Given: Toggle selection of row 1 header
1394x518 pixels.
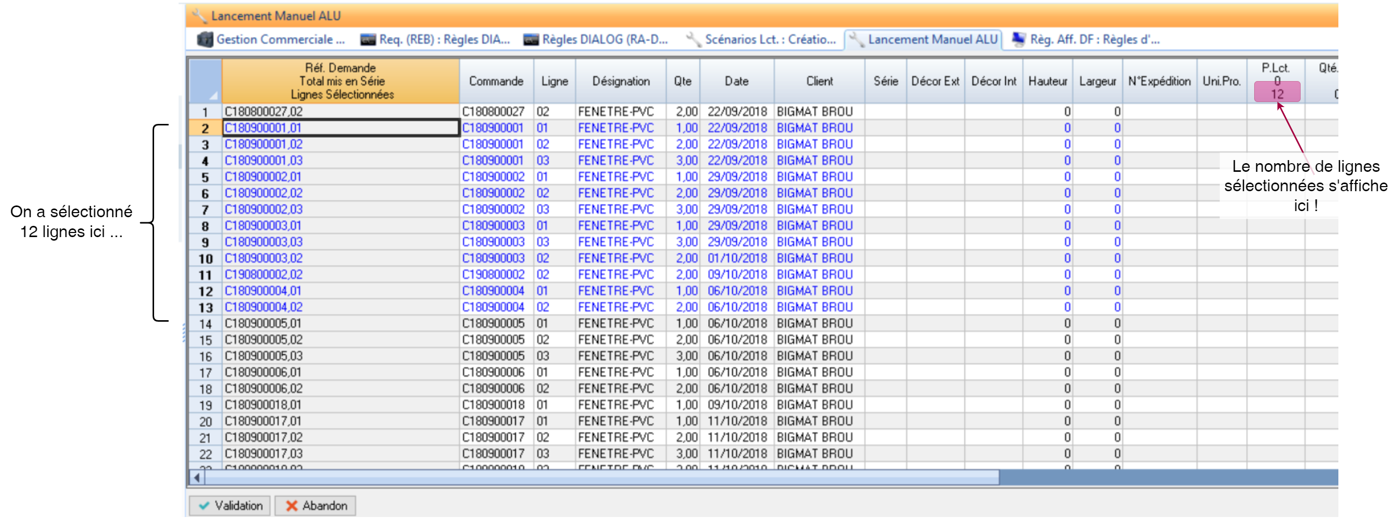Looking at the screenshot, I should point(205,112).
